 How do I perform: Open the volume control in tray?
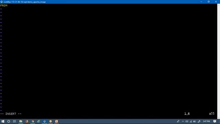tap(187, 121)
